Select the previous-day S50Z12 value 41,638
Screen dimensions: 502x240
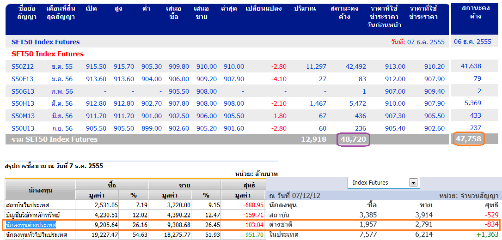tap(471, 66)
